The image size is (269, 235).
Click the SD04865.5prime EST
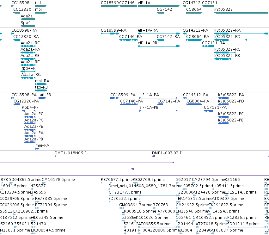tap(11, 183)
